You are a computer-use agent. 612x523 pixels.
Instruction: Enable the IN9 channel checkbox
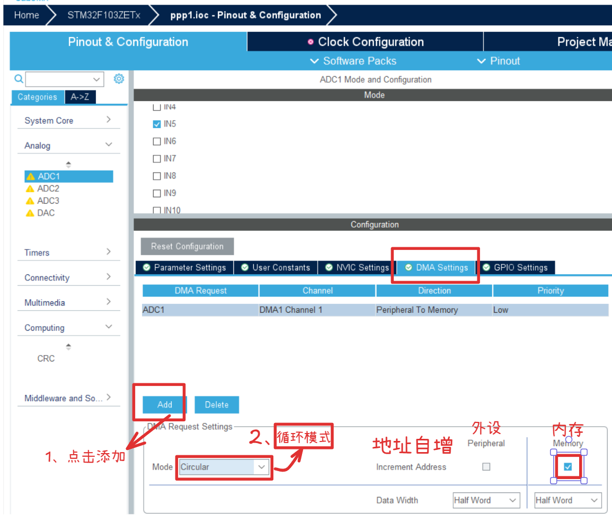(x=157, y=193)
